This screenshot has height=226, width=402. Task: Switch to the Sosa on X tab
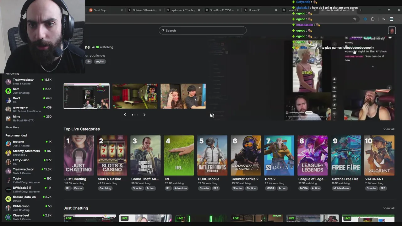point(222,10)
